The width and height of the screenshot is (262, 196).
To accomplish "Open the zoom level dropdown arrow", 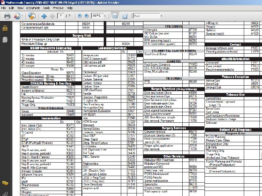I will pyautogui.click(x=105, y=16).
